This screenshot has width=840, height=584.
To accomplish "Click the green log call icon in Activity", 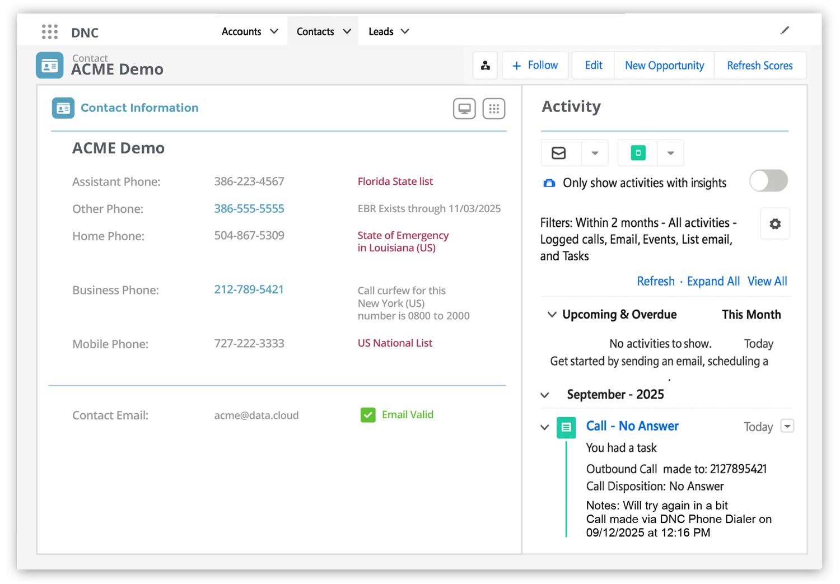I will [638, 153].
